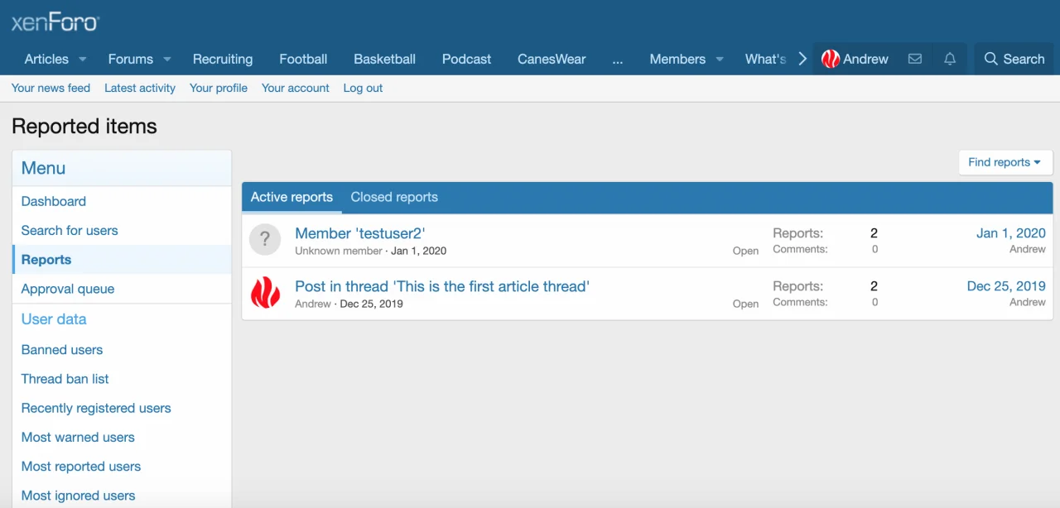Image resolution: width=1060 pixels, height=508 pixels.
Task: Select the Active reports tab
Action: coord(291,197)
